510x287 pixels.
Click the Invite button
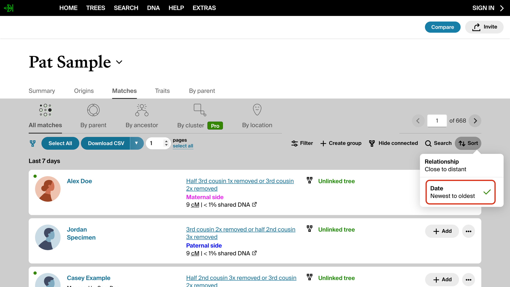click(x=484, y=27)
